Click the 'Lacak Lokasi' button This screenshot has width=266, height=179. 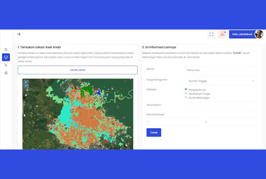point(78,70)
